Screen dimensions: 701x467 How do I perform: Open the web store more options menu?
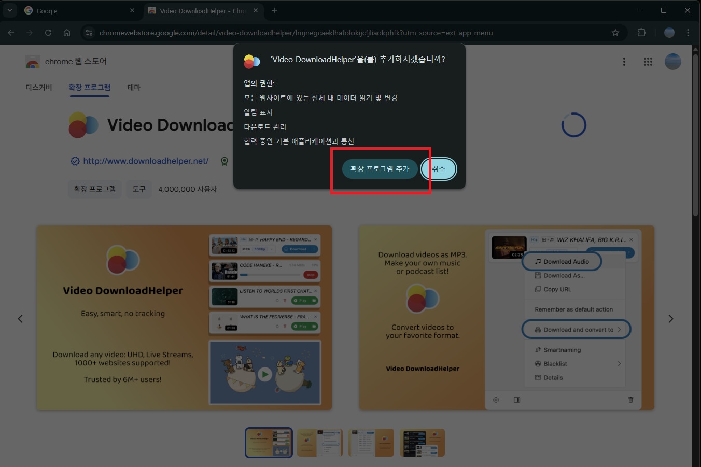(624, 62)
